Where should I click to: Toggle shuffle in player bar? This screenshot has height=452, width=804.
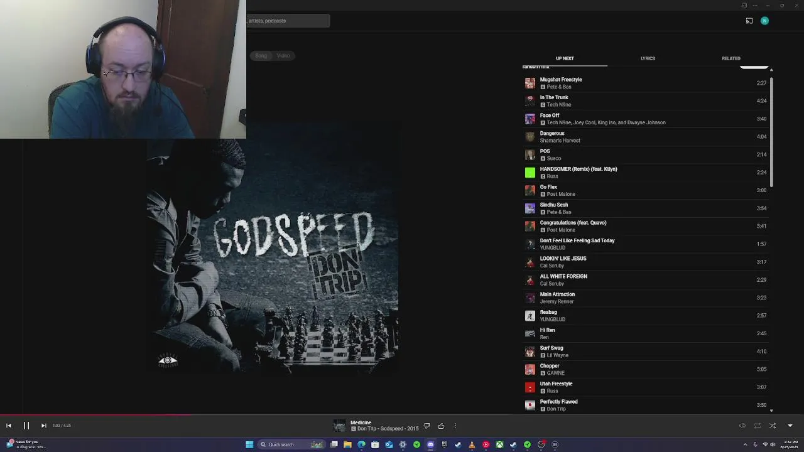(x=773, y=426)
